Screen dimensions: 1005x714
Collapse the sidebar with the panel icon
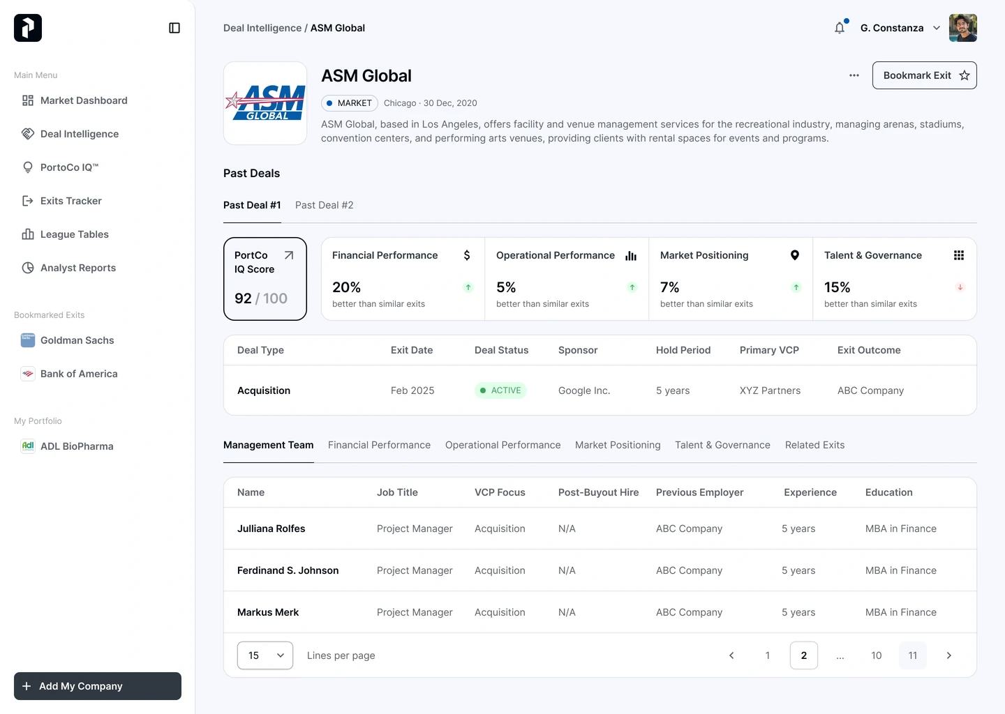174,28
